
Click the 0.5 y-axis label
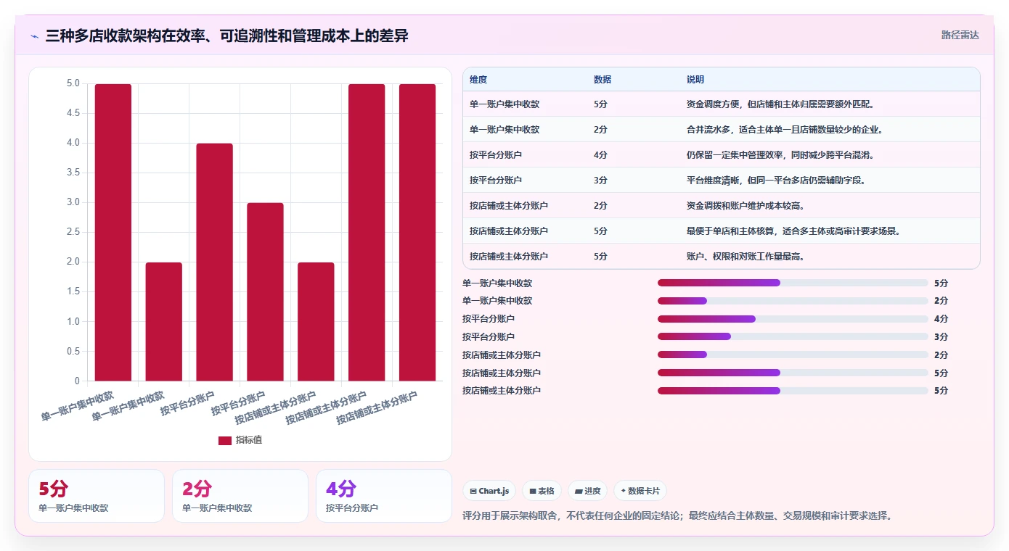point(73,351)
